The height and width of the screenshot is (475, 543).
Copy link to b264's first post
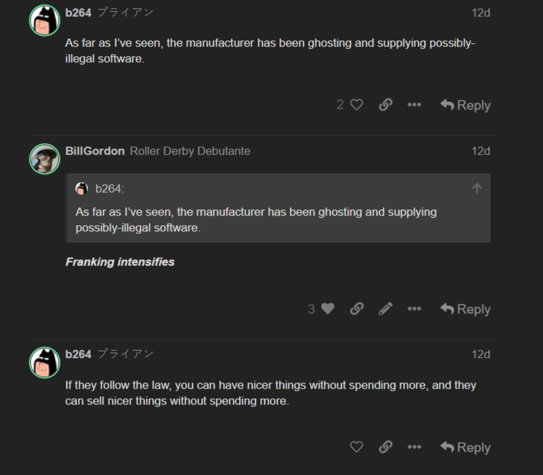[x=386, y=105]
